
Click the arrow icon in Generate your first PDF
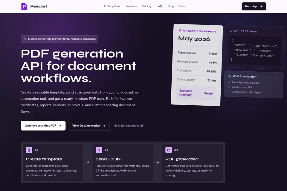60,126
